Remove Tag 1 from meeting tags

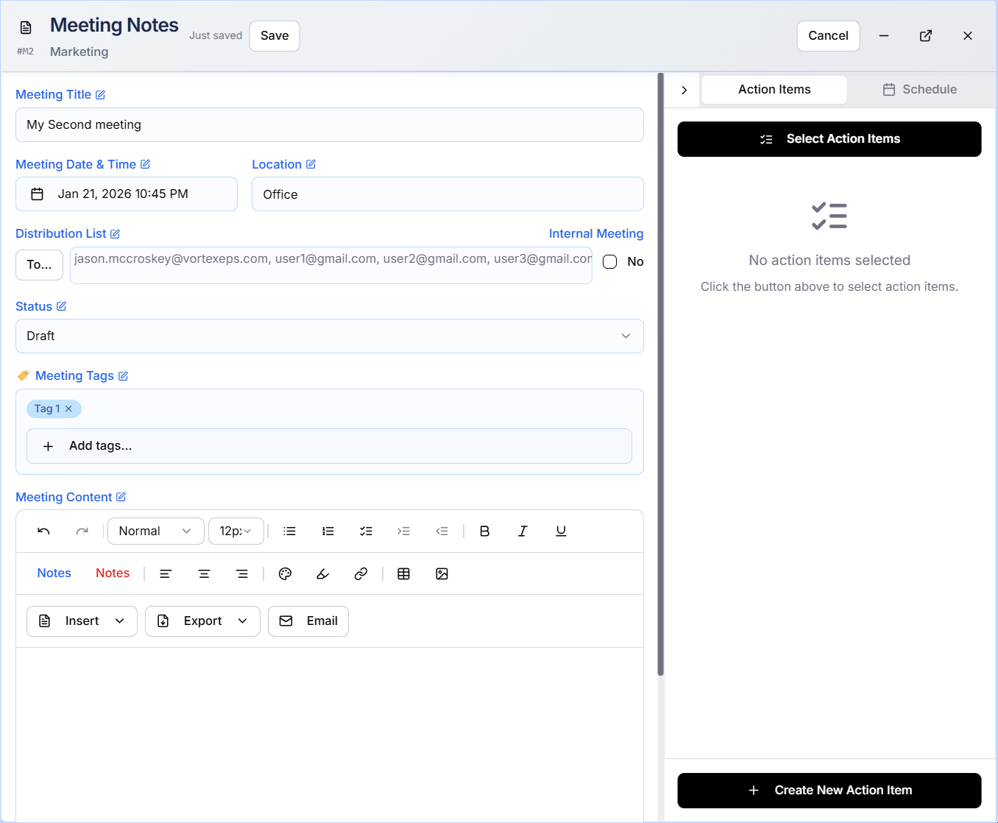point(68,409)
